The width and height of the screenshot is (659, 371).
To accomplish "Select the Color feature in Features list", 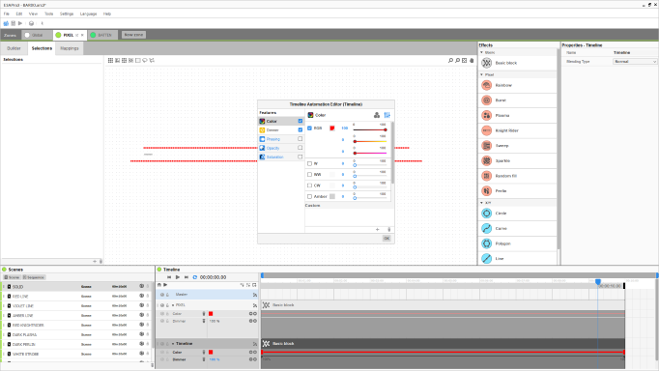I will click(280, 121).
